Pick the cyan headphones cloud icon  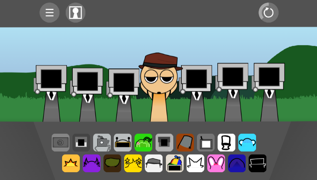pyautogui.click(x=247, y=143)
